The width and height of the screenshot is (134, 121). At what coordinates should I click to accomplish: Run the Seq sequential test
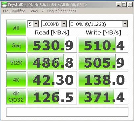pos(16,45)
